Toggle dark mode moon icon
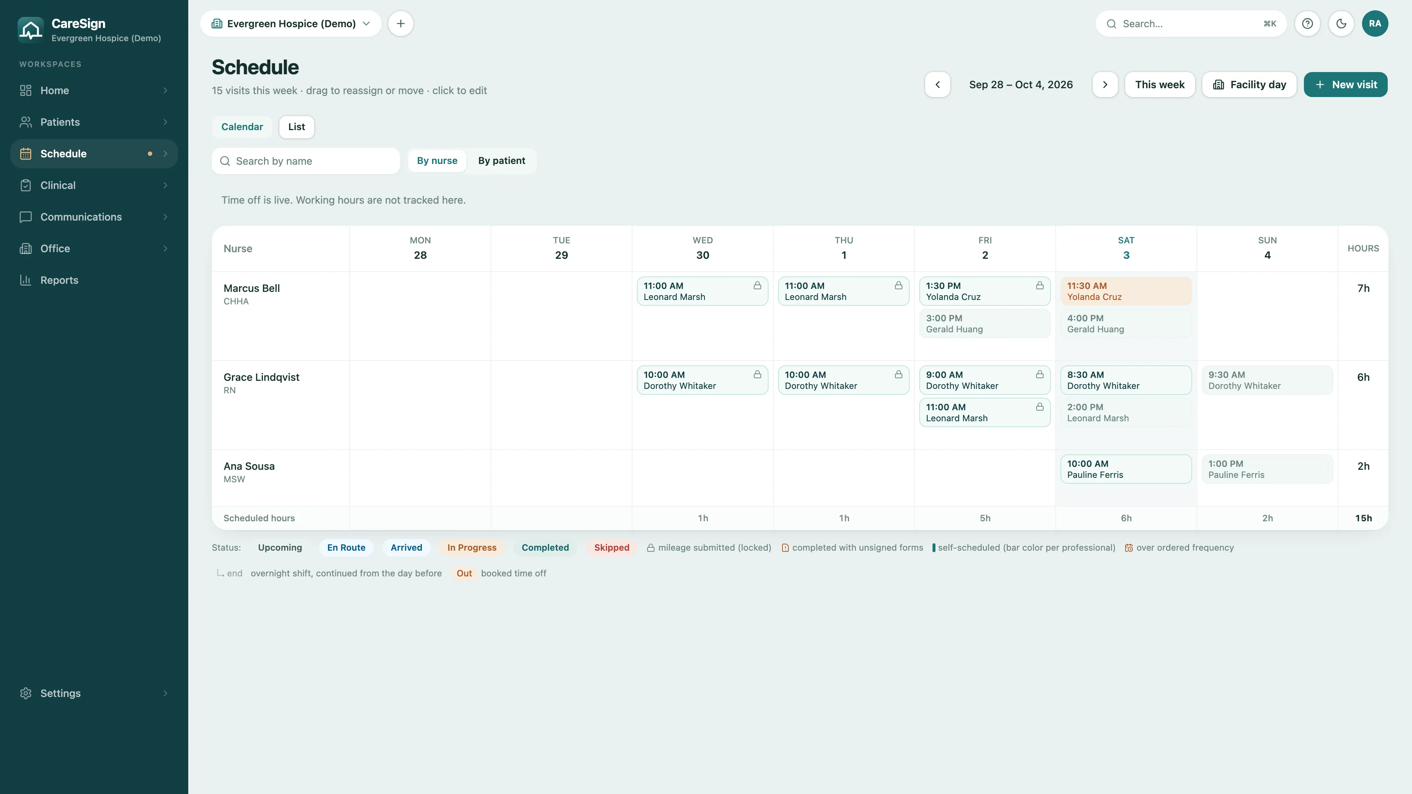The image size is (1412, 794). pos(1341,24)
